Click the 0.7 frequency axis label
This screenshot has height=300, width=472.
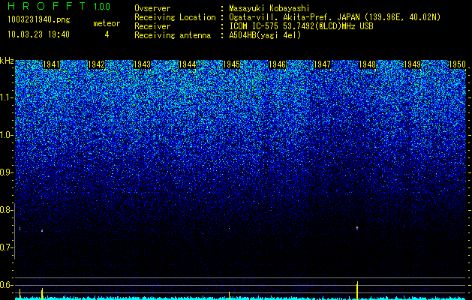(6, 247)
